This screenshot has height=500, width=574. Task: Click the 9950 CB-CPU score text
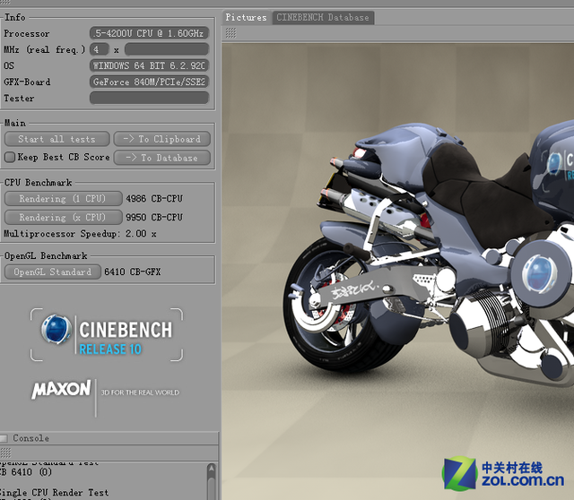154,217
